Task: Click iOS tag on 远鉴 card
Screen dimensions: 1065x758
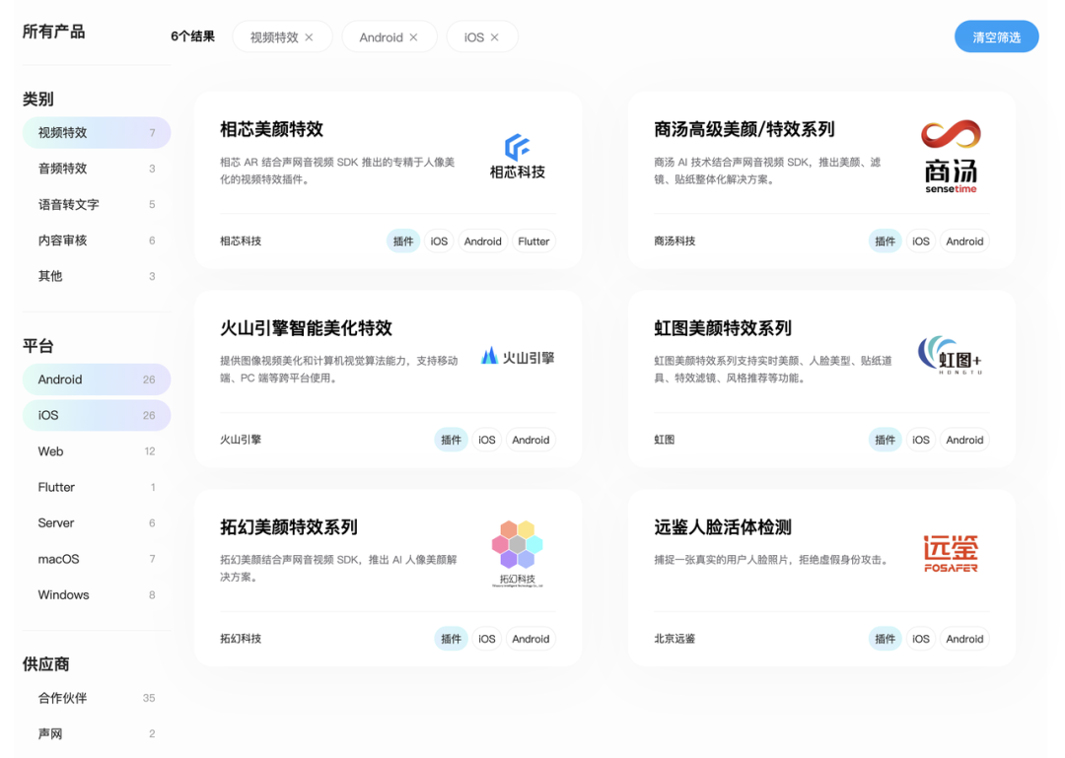Action: pyautogui.click(x=921, y=639)
